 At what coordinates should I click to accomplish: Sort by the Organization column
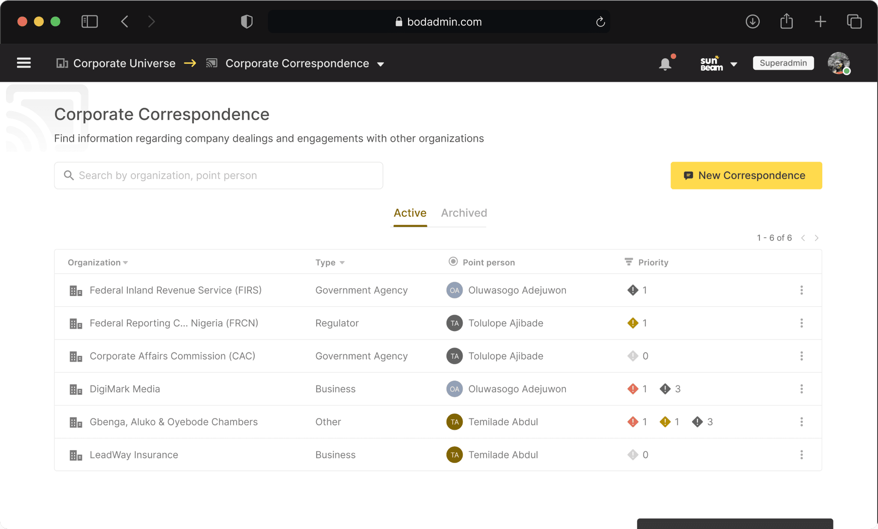(x=98, y=262)
